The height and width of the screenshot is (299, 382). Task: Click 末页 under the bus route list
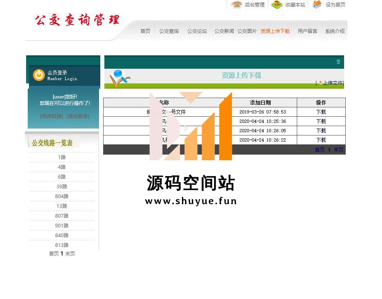coord(70,253)
